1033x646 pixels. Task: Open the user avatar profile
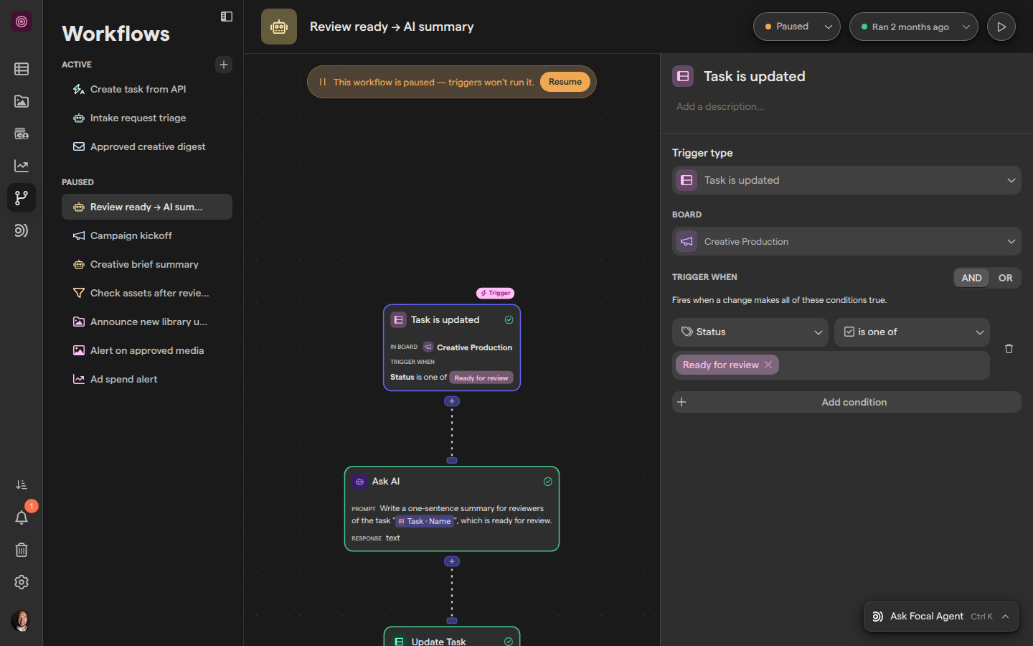click(x=22, y=621)
